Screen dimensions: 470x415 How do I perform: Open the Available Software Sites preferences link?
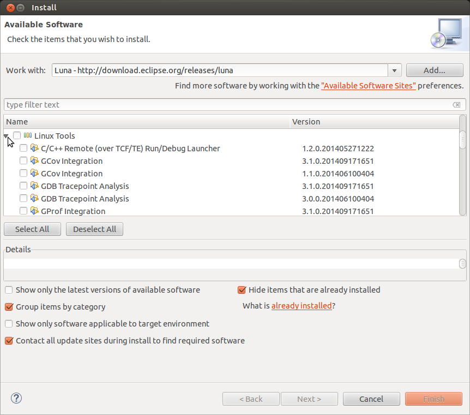click(x=368, y=85)
